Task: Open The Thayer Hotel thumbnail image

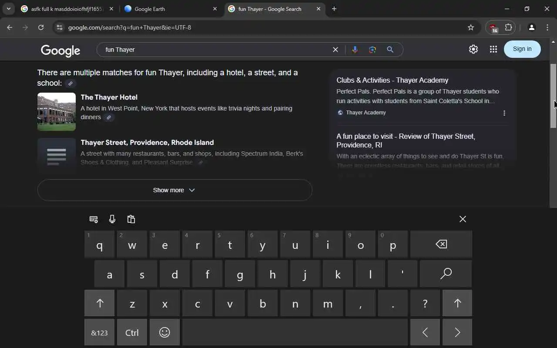Action: (57, 112)
